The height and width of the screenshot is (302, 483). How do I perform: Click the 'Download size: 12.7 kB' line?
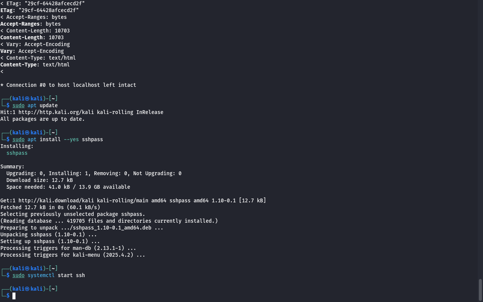(x=39, y=180)
